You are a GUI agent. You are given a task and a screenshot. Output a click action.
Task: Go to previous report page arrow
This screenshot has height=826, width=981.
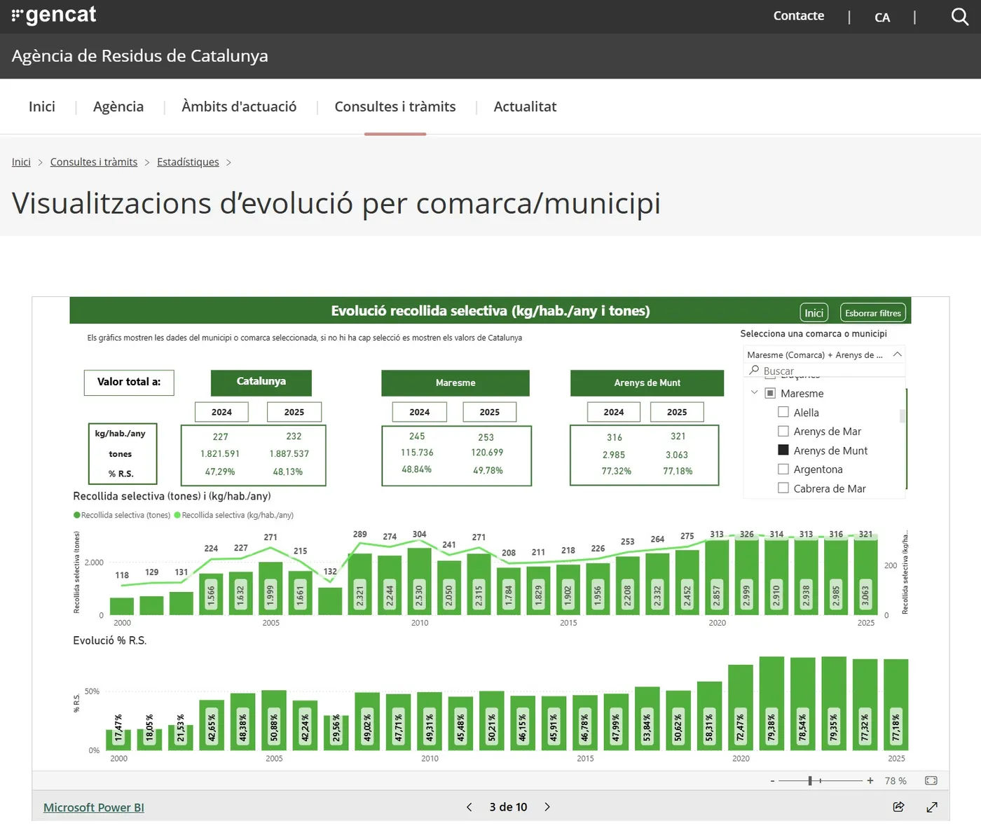(469, 807)
